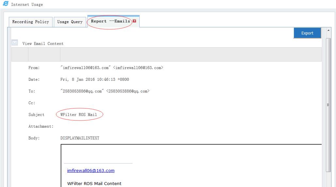Click the Attachment: label

(x=41, y=126)
